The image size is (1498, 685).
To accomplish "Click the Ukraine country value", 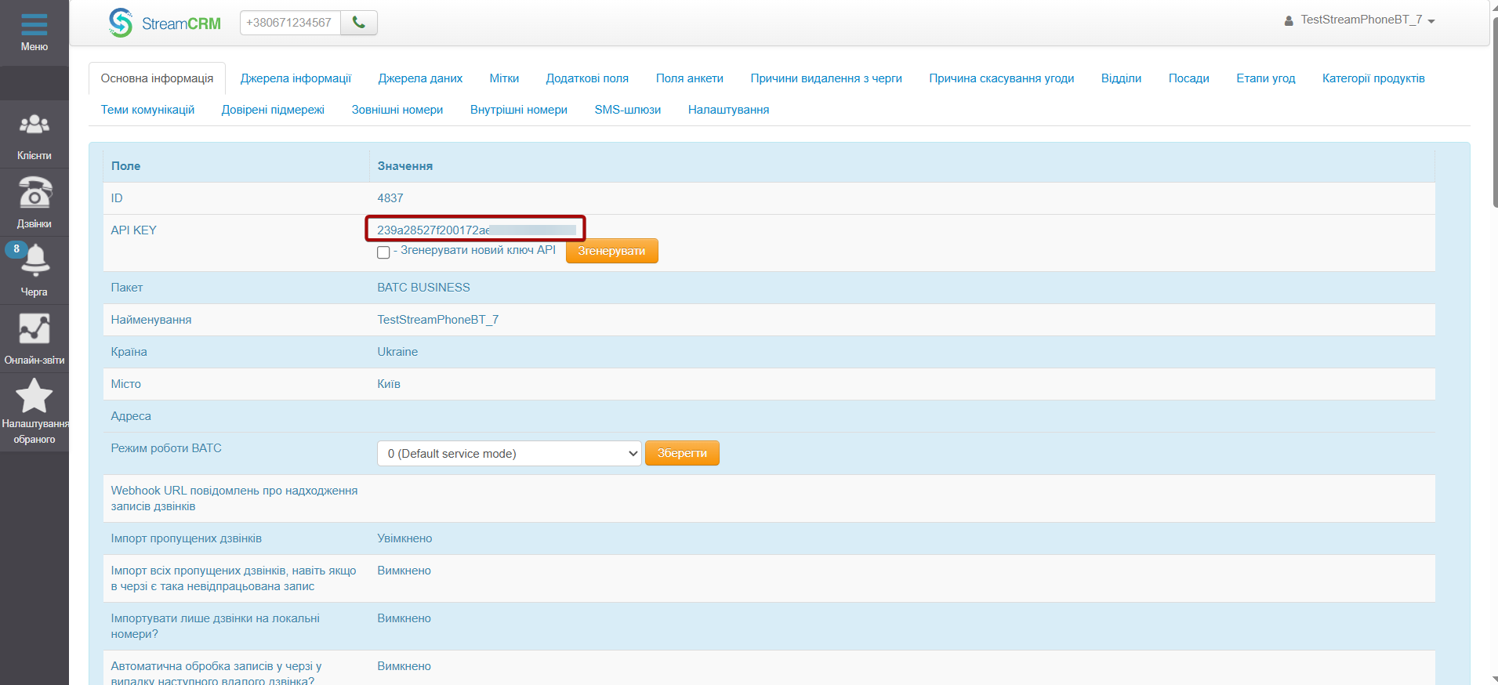I will click(x=397, y=352).
